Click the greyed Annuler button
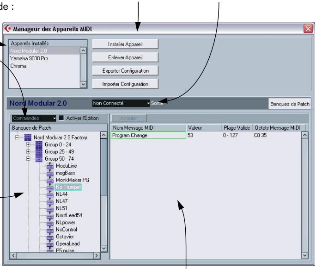 click(x=129, y=118)
